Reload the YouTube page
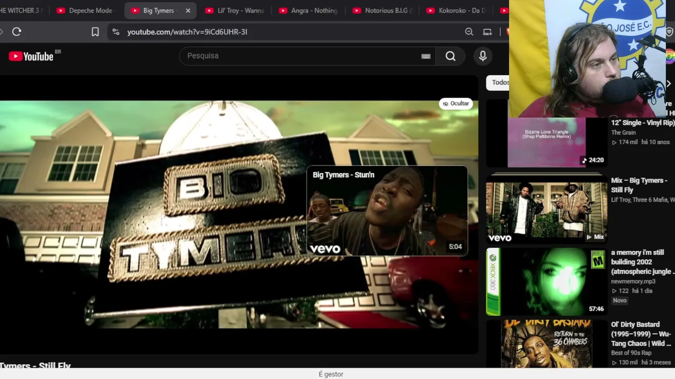675x379 pixels. pos(16,32)
